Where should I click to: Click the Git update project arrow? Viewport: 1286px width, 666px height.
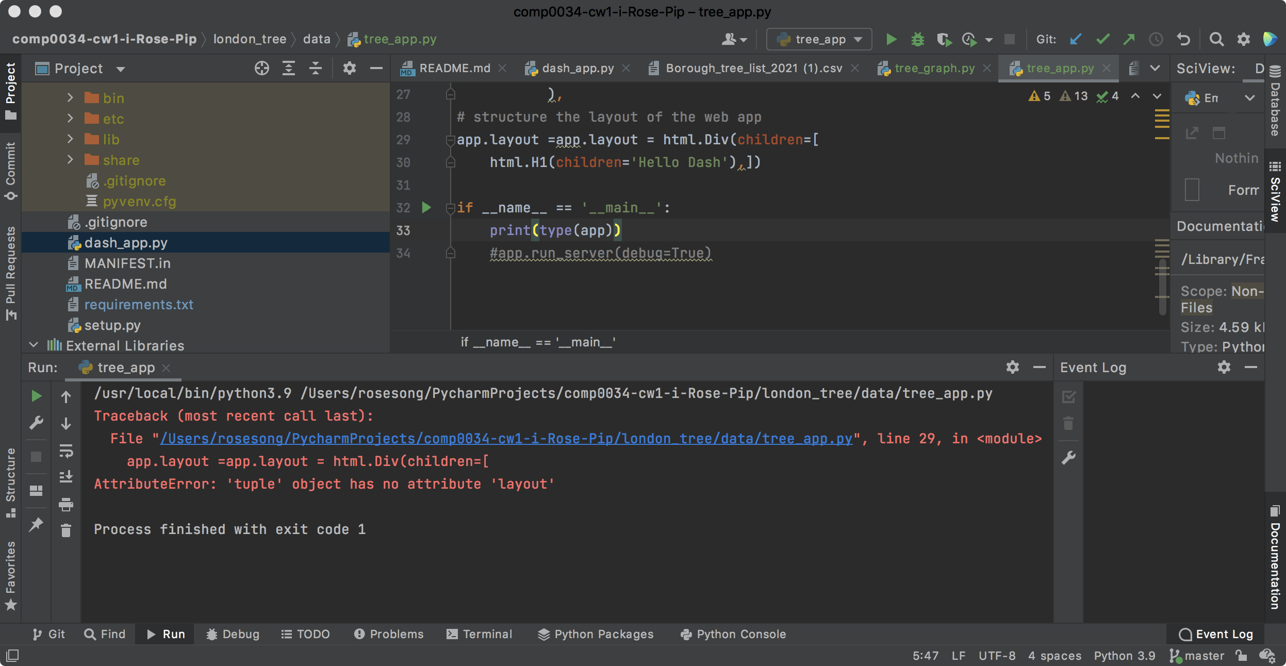point(1075,39)
